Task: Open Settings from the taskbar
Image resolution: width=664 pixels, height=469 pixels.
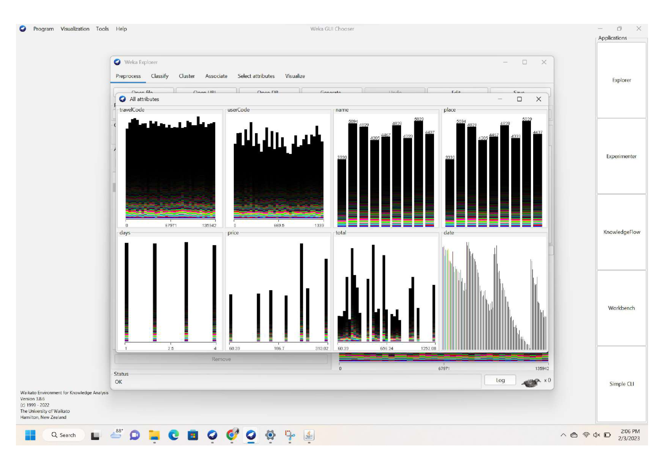Action: pos(269,435)
